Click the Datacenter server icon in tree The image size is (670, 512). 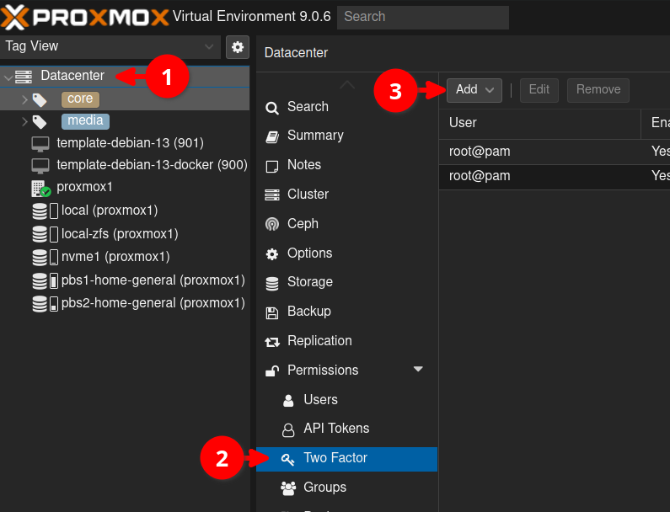(24, 77)
